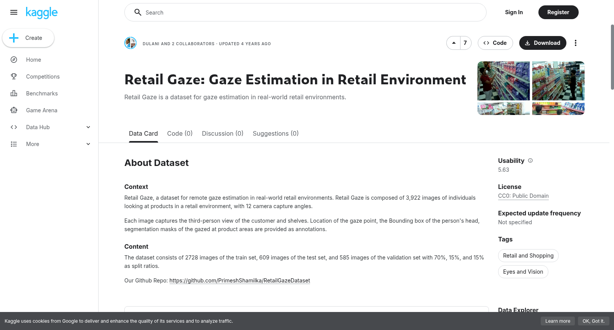Image resolution: width=614 pixels, height=330 pixels.
Task: Click the 'Not specified' update frequency text
Action: pyautogui.click(x=515, y=222)
